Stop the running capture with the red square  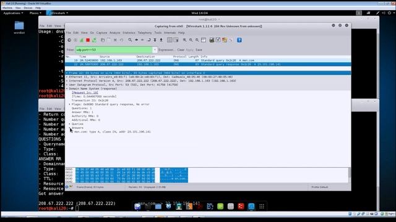click(x=88, y=40)
